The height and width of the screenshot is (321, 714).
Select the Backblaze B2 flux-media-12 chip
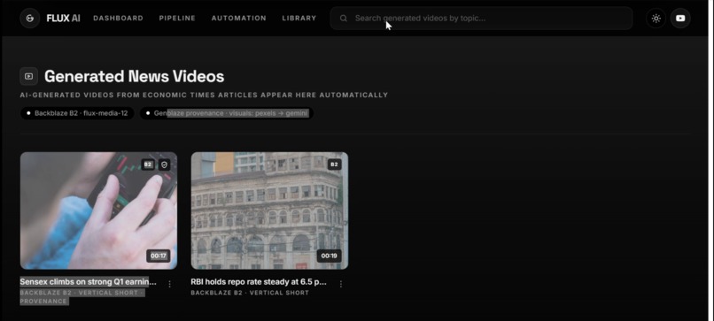tap(77, 113)
